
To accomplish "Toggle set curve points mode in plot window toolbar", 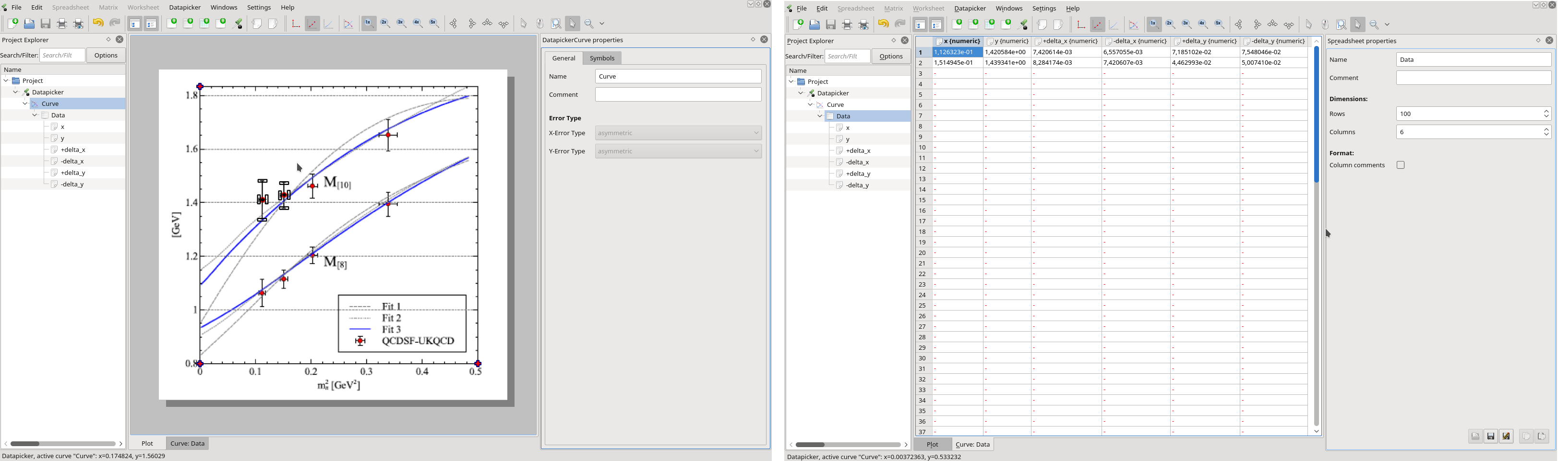I will (x=312, y=23).
